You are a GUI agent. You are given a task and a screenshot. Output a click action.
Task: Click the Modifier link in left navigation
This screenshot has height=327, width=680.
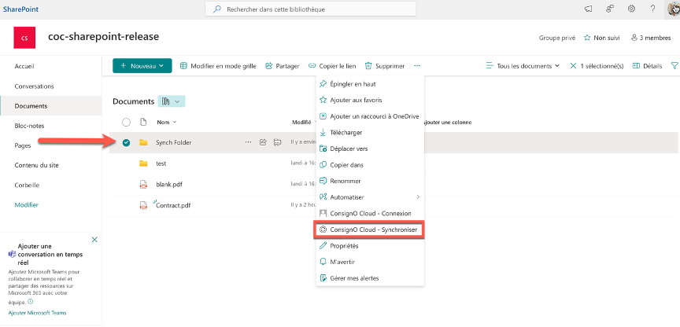(27, 205)
